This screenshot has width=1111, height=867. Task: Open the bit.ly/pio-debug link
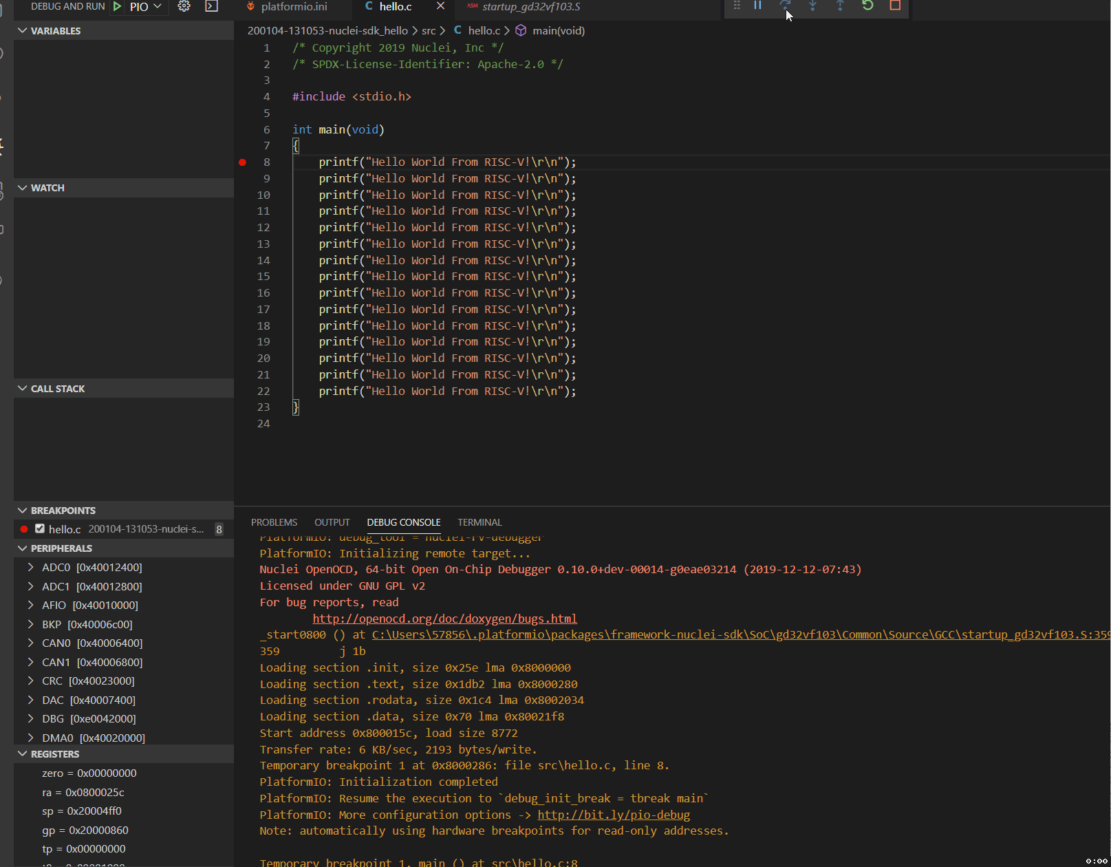click(614, 815)
